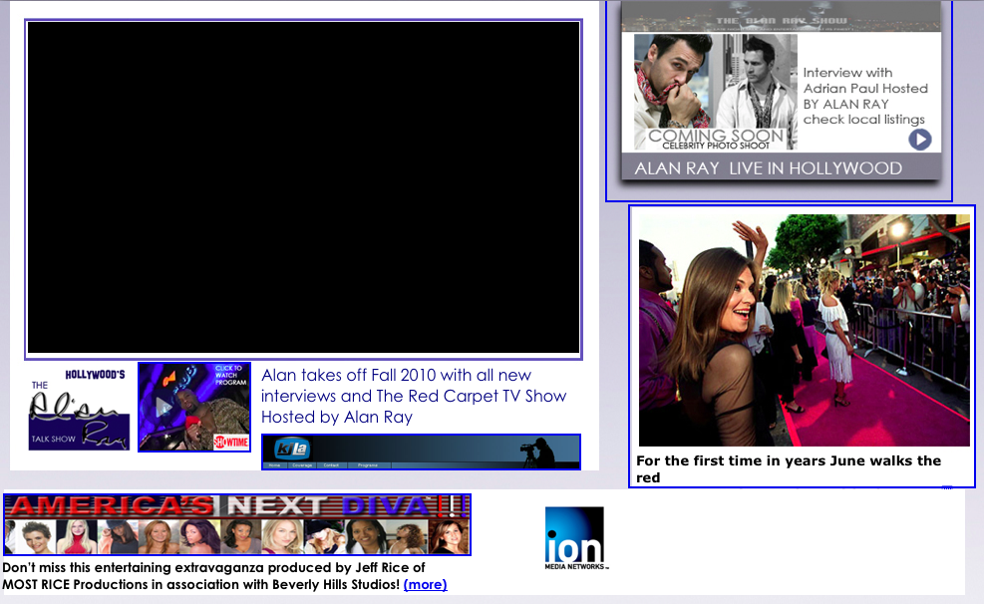Select Coverage in the KTLA banner menu
984x604 pixels.
[x=302, y=464]
